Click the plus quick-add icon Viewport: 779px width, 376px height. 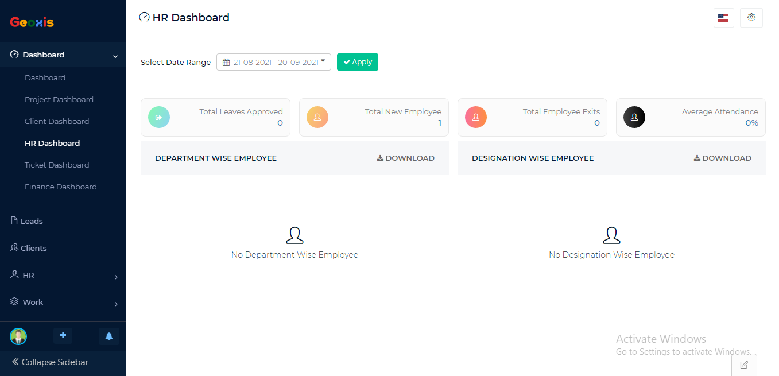click(63, 336)
